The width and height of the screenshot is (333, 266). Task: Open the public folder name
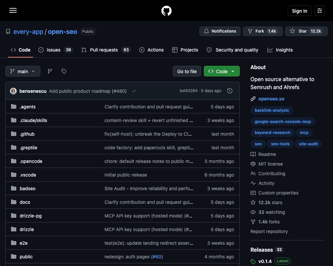tap(26, 257)
